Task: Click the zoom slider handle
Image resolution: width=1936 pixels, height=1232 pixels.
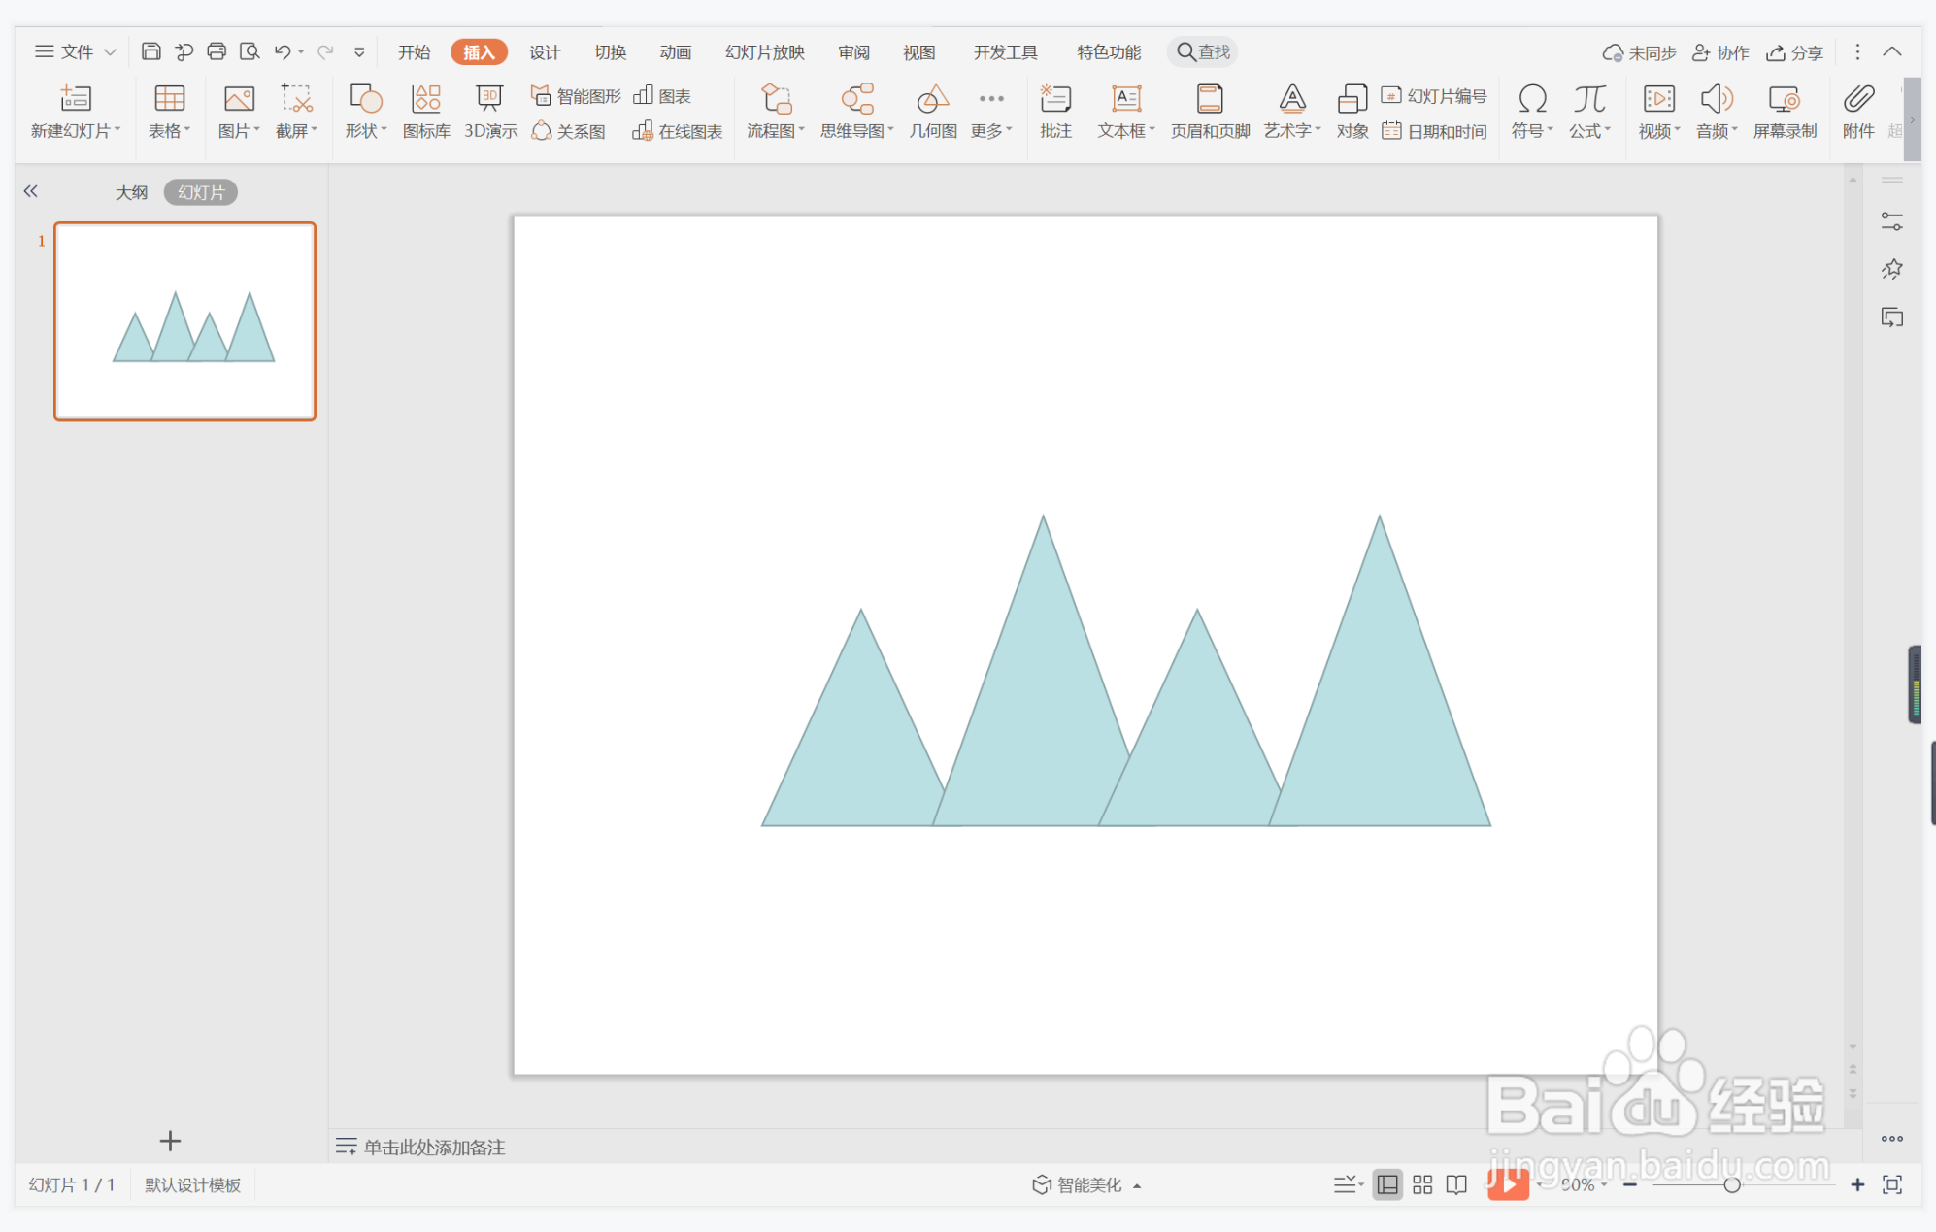Action: (x=1731, y=1184)
